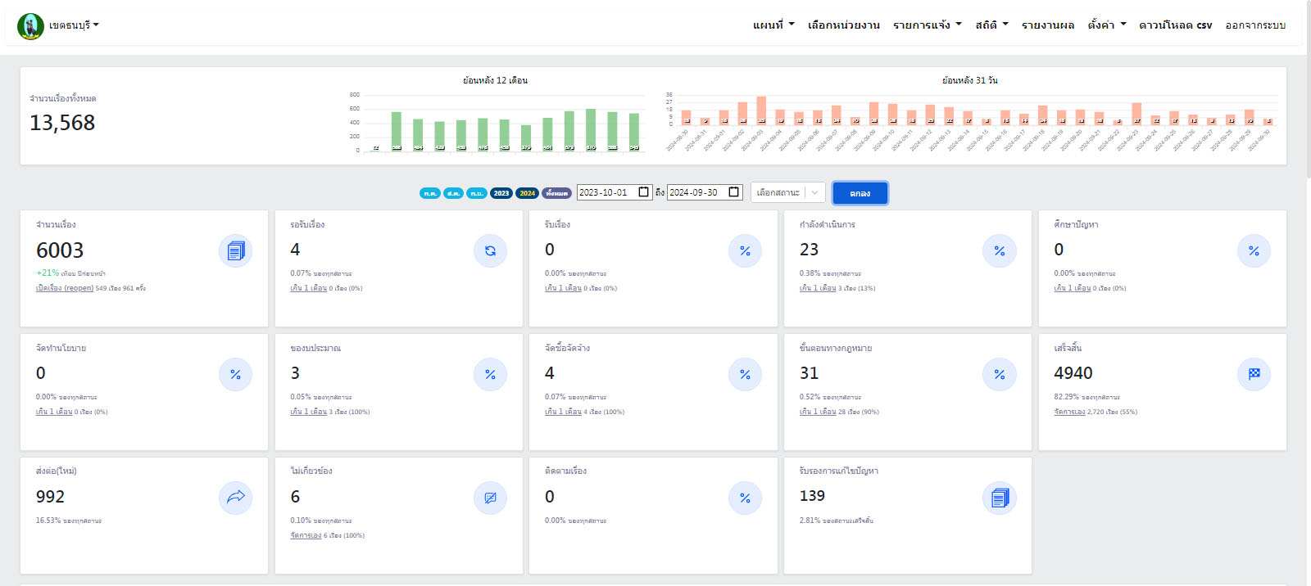
Task: Open the รายงานผล menu item
Action: [x=1047, y=25]
